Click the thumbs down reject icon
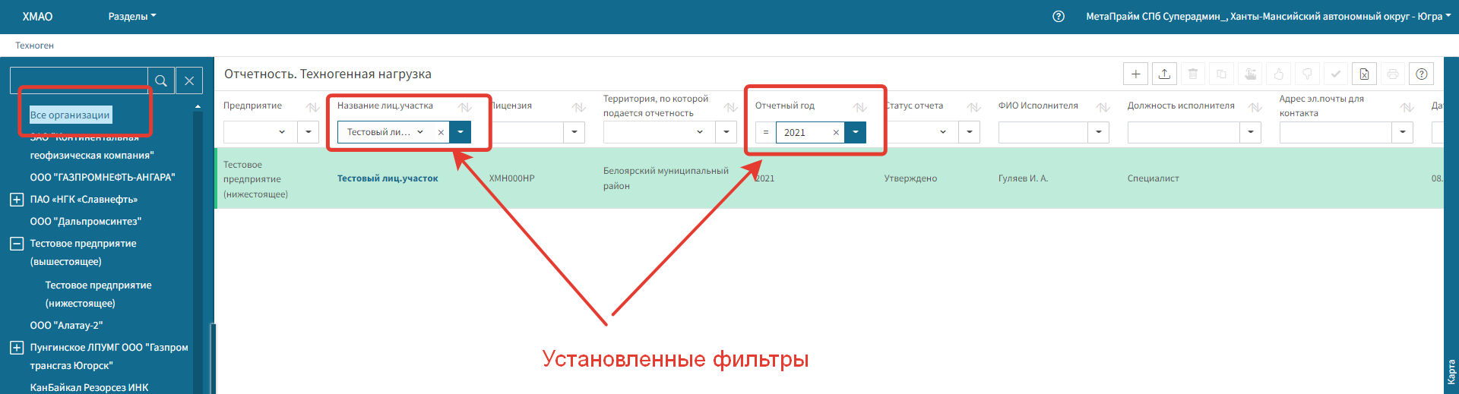This screenshot has width=1459, height=394. click(1307, 74)
